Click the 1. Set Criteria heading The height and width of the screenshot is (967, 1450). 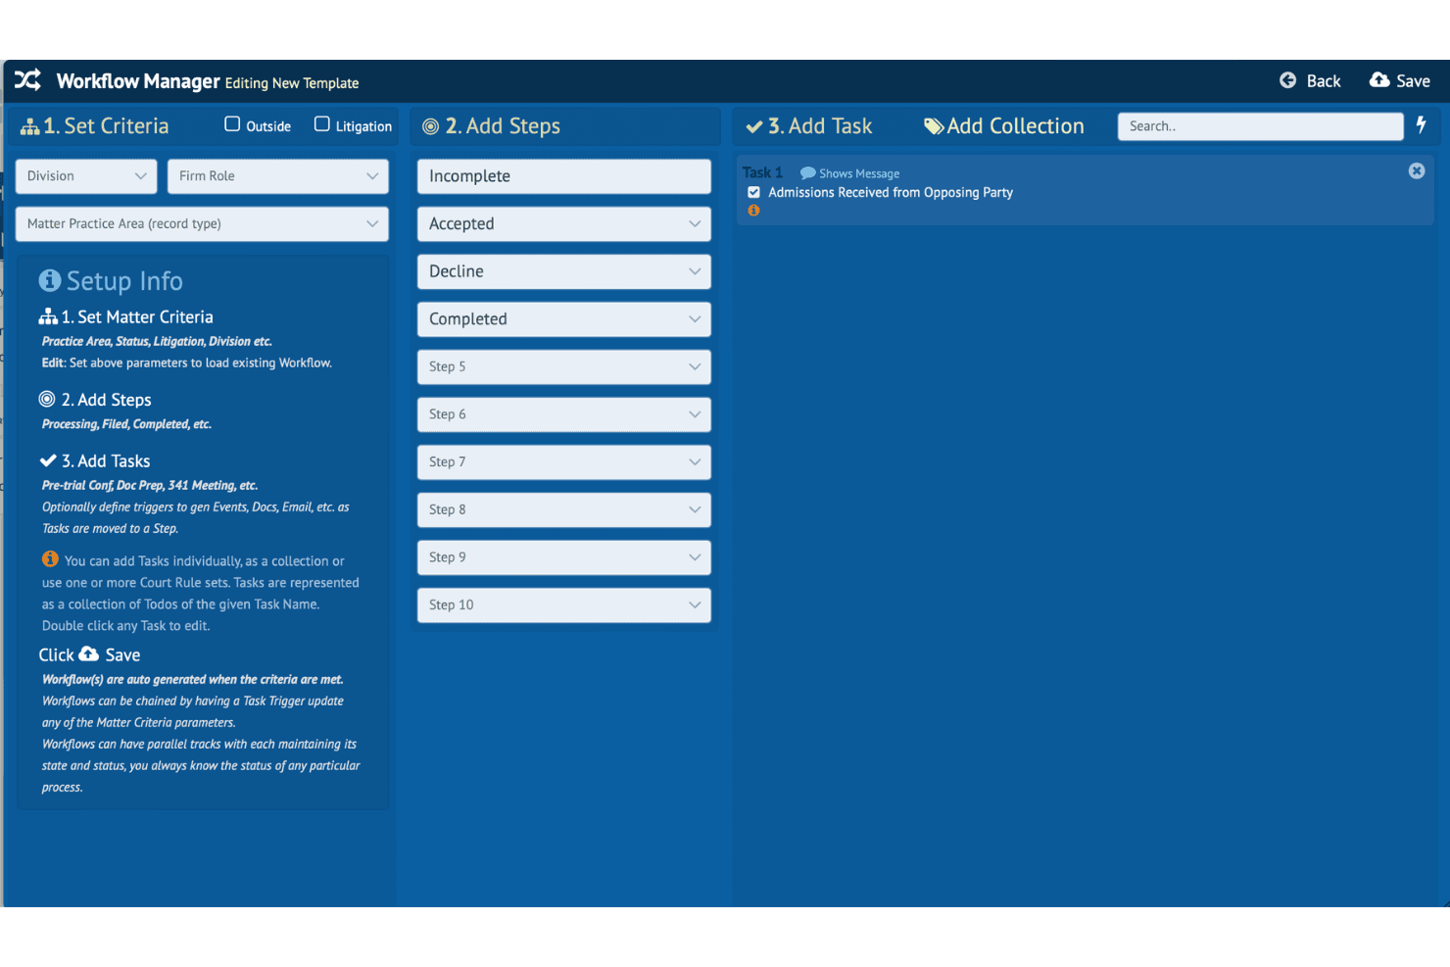106,126
